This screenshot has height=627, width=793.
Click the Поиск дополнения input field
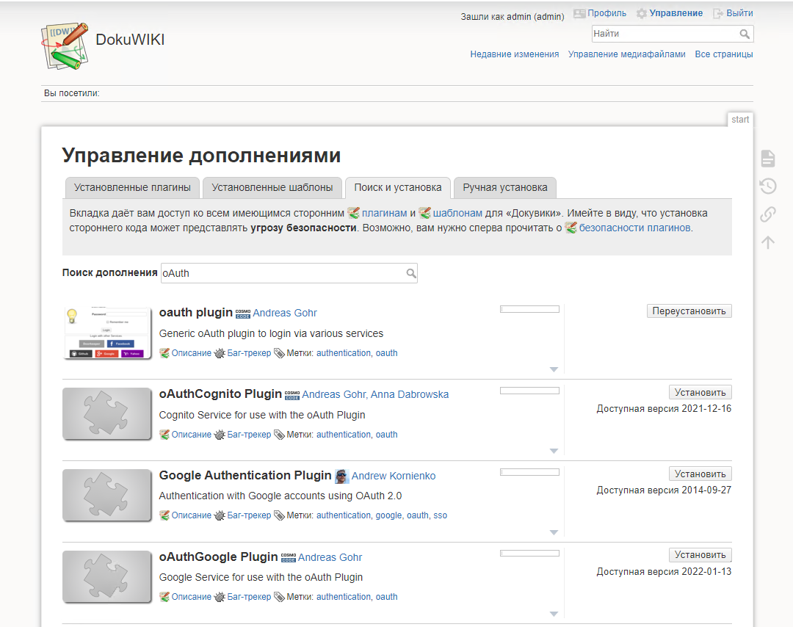pyautogui.click(x=289, y=273)
